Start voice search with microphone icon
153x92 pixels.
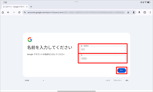(139, 12)
